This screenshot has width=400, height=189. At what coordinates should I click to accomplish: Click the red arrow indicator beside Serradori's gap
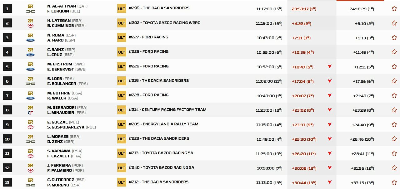tap(330, 110)
